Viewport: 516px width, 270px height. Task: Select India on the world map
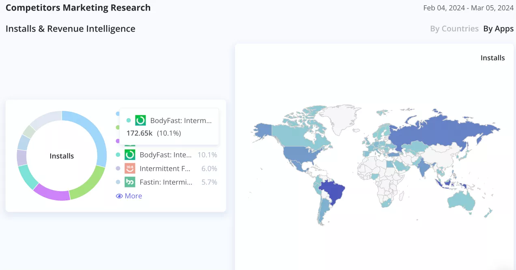[423, 167]
